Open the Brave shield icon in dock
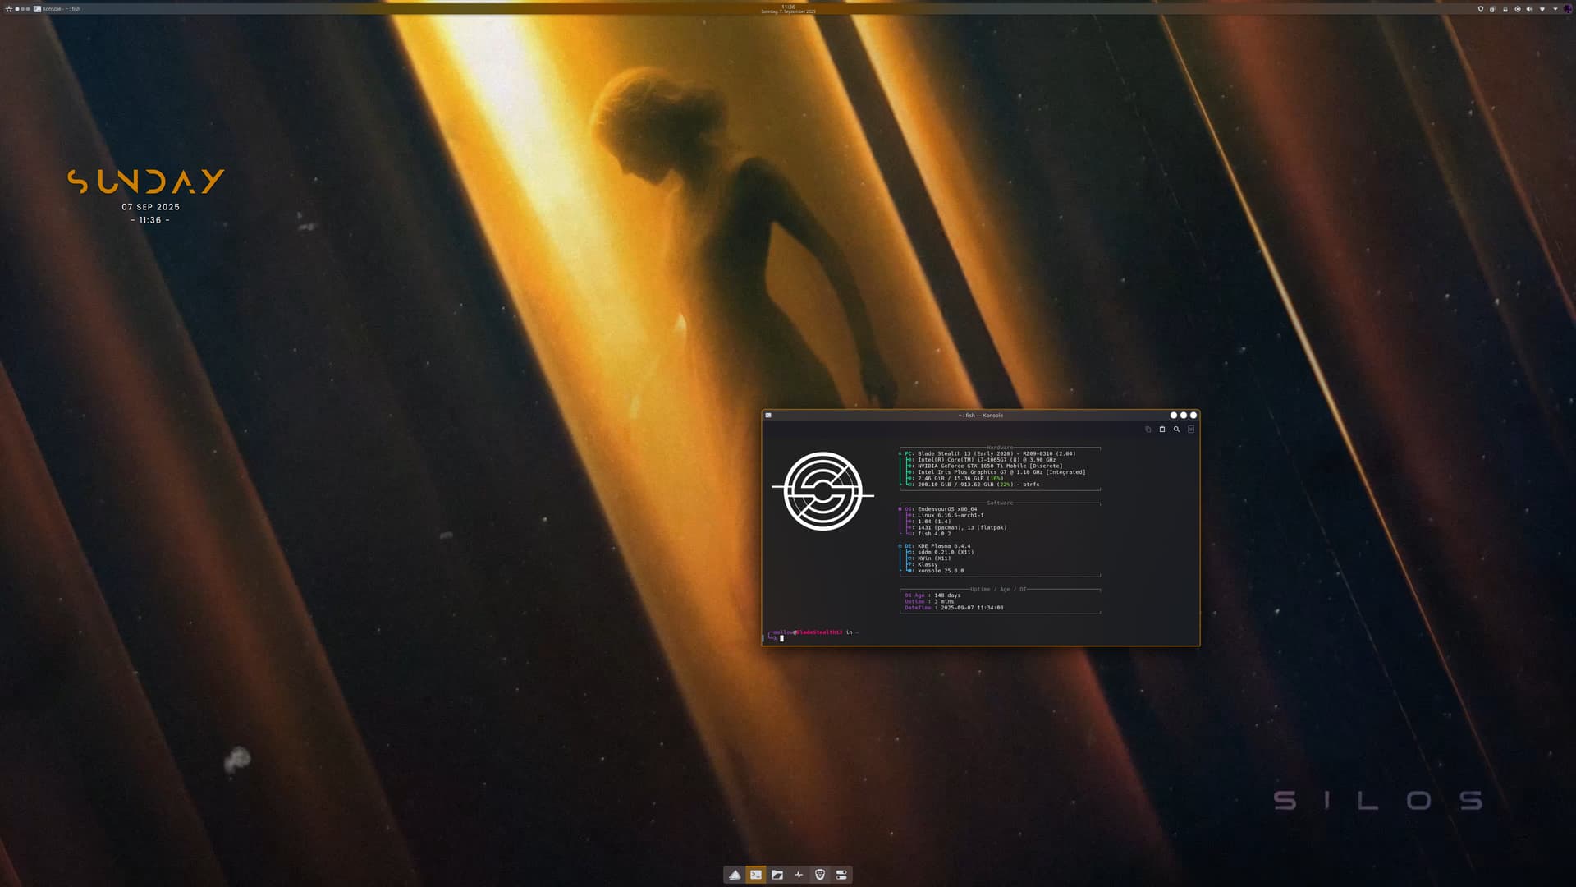The height and width of the screenshot is (887, 1576). coord(820,875)
